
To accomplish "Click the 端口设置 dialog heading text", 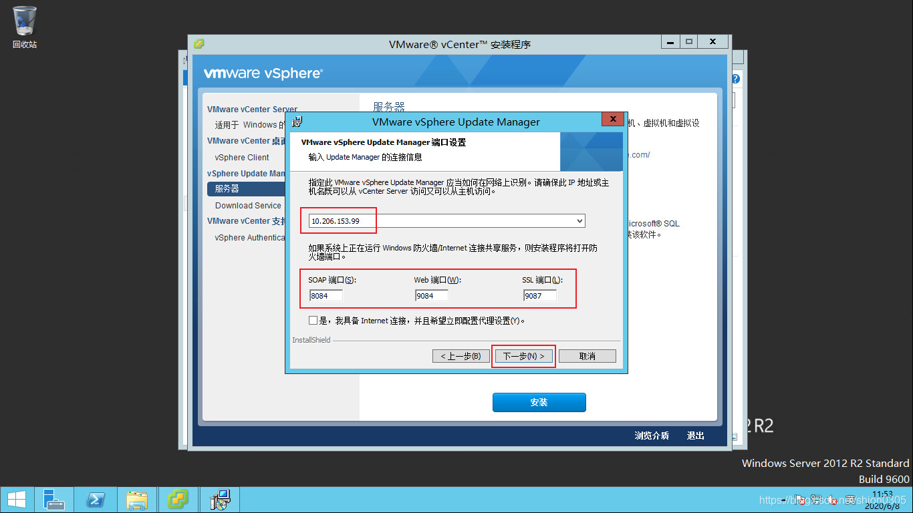I will point(384,142).
